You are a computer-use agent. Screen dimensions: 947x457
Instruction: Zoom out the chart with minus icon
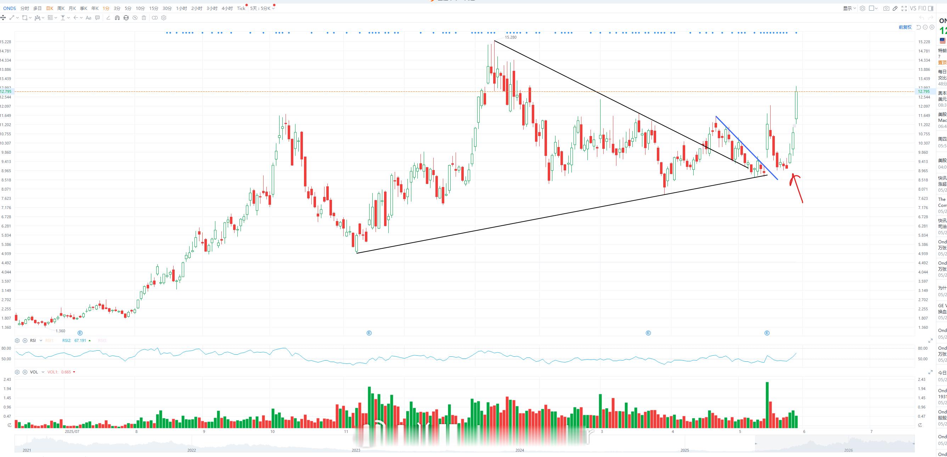click(925, 27)
